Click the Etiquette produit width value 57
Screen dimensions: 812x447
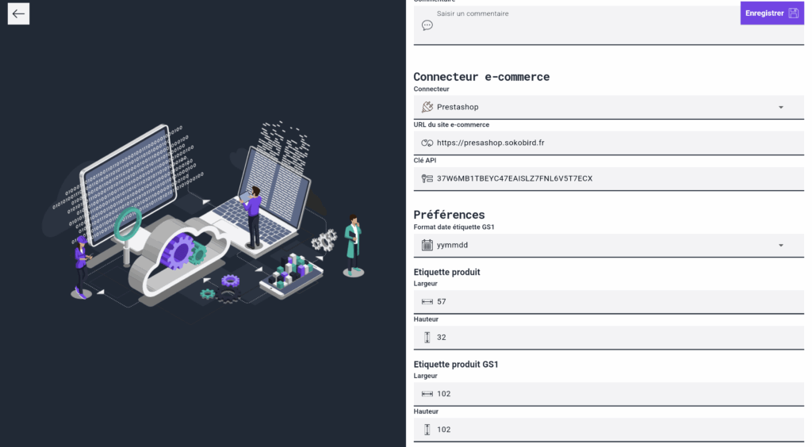click(x=441, y=302)
